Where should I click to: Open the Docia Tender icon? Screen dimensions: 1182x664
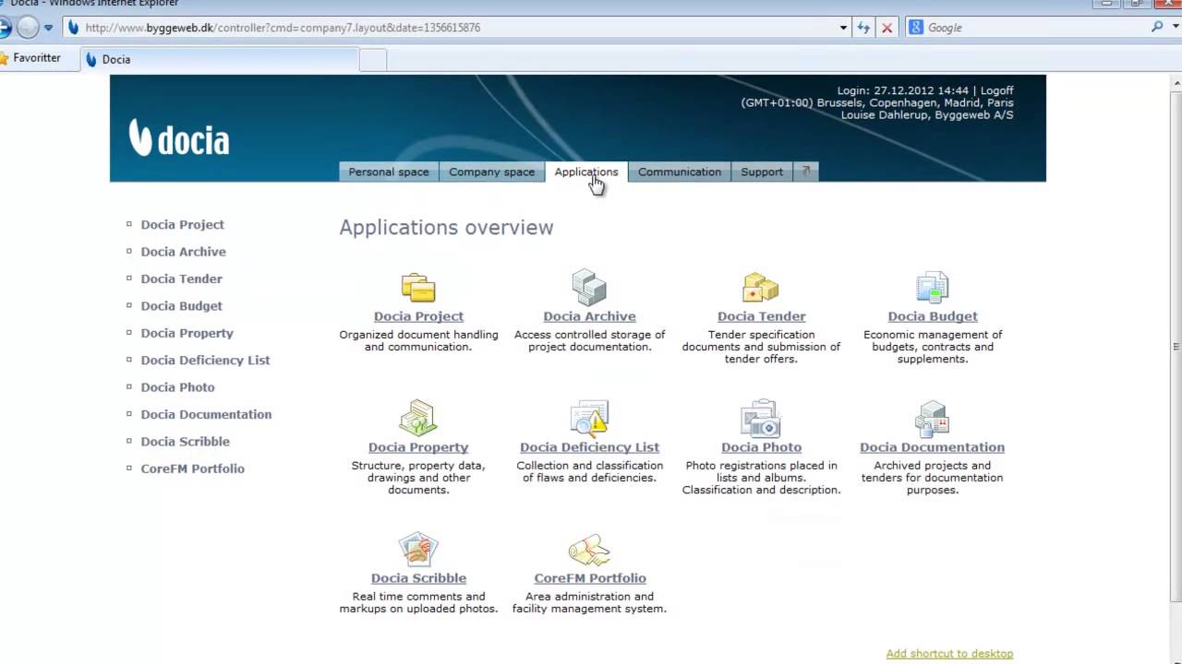tap(761, 287)
